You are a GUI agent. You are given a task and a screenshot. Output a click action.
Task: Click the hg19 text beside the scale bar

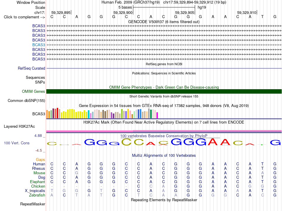tap(202, 7)
